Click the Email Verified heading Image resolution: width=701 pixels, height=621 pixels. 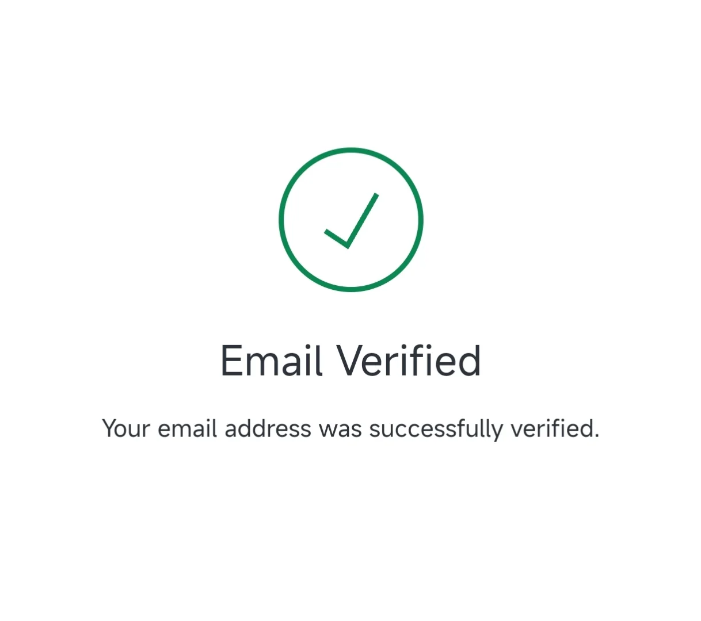(350, 361)
